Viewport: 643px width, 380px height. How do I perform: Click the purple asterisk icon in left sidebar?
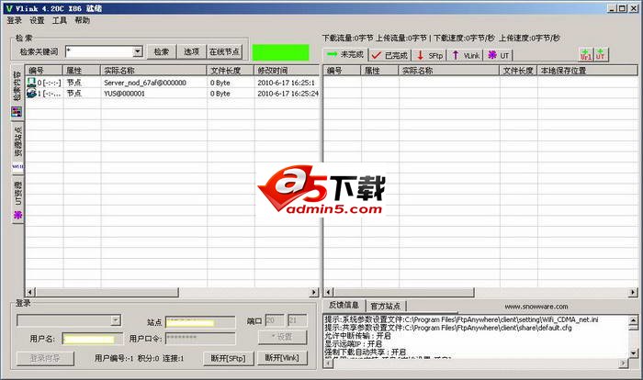click(x=17, y=215)
